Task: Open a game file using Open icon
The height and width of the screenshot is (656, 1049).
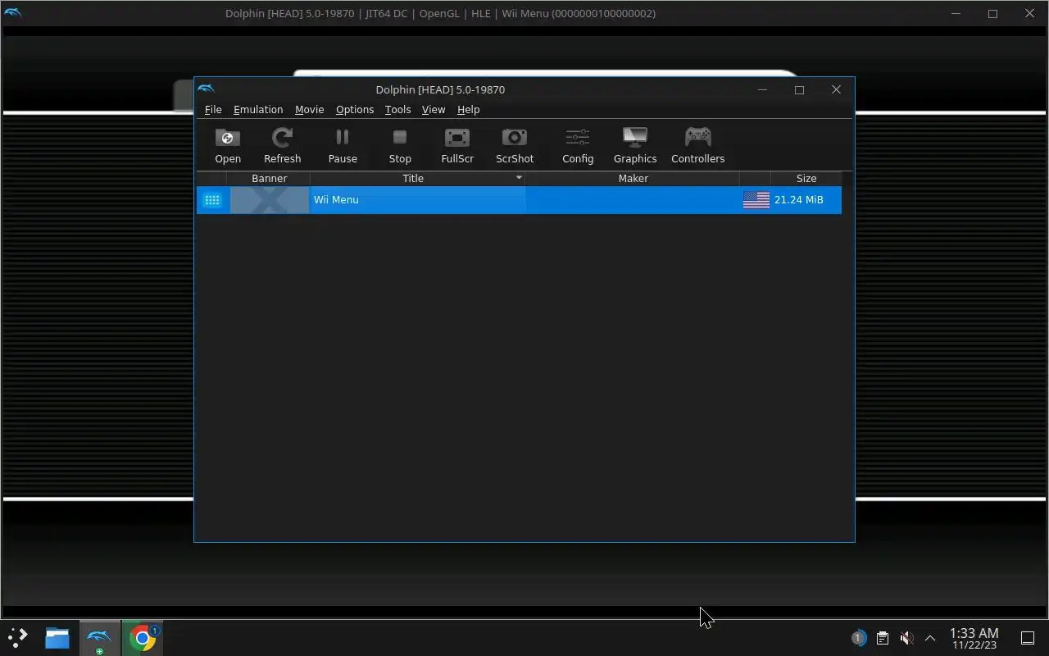Action: point(228,146)
